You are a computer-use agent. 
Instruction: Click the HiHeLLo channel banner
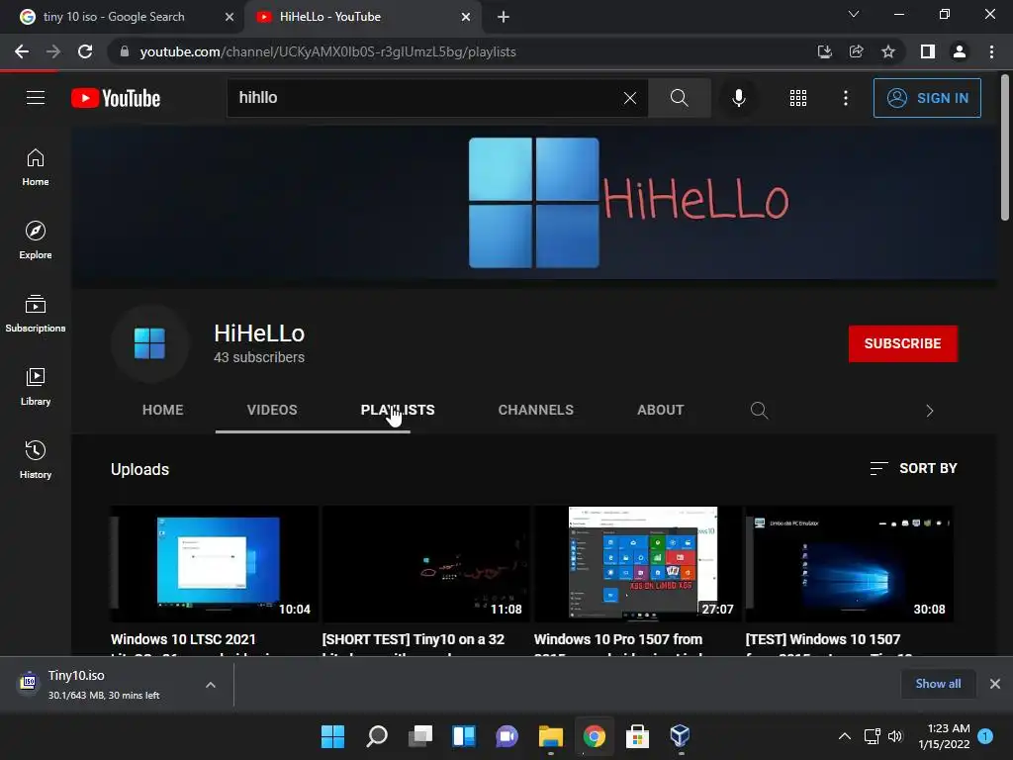[x=533, y=202]
